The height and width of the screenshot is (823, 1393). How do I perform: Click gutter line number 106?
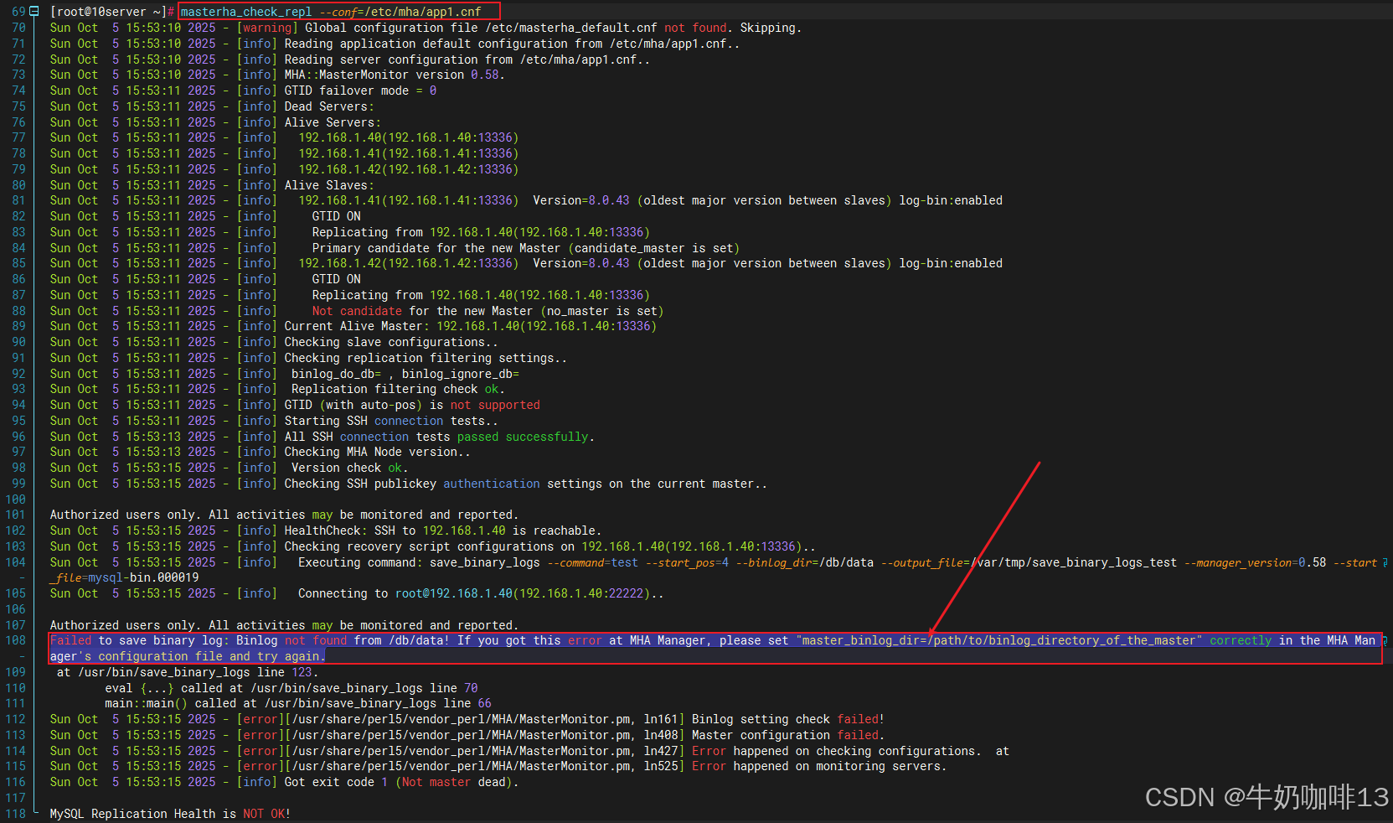15,609
